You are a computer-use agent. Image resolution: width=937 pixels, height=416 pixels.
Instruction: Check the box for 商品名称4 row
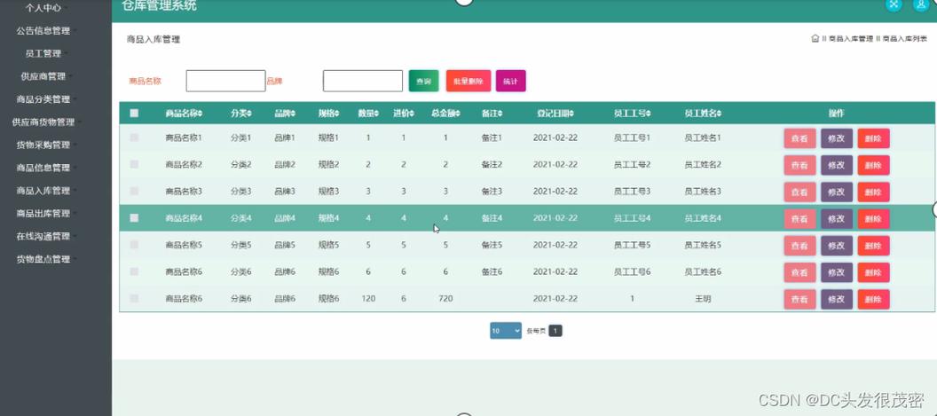[135, 218]
